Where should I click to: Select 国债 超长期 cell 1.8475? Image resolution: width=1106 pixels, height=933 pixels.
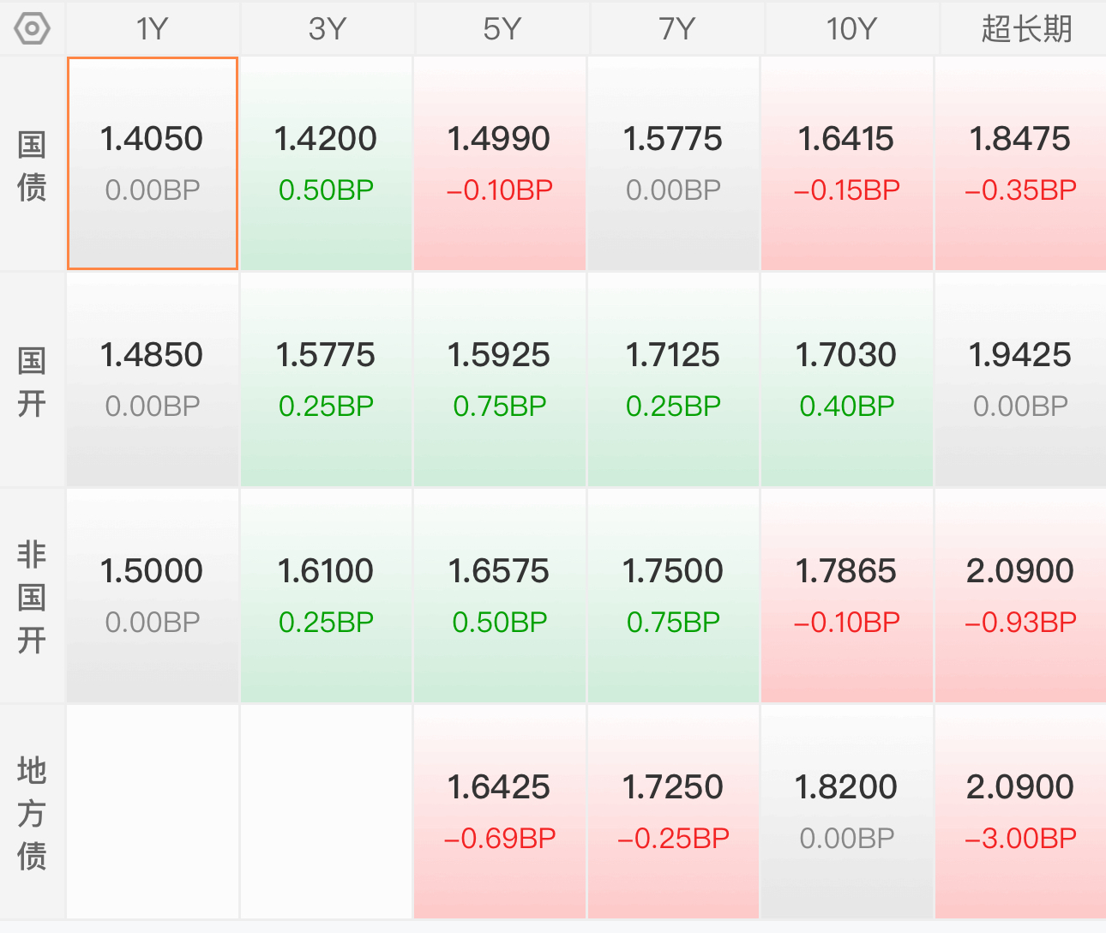(1020, 164)
